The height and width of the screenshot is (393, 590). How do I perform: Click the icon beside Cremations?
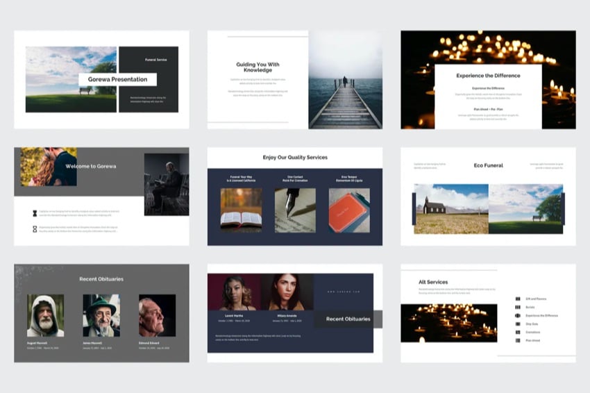[518, 333]
